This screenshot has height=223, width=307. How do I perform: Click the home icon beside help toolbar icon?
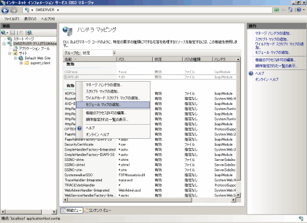[x=290, y=10]
